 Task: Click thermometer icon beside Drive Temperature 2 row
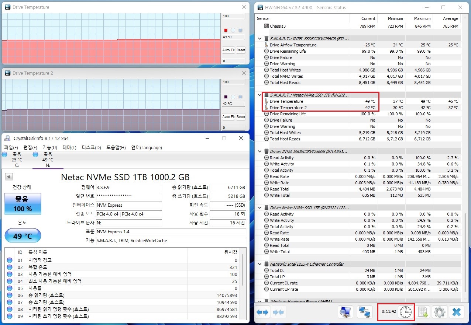[267, 108]
